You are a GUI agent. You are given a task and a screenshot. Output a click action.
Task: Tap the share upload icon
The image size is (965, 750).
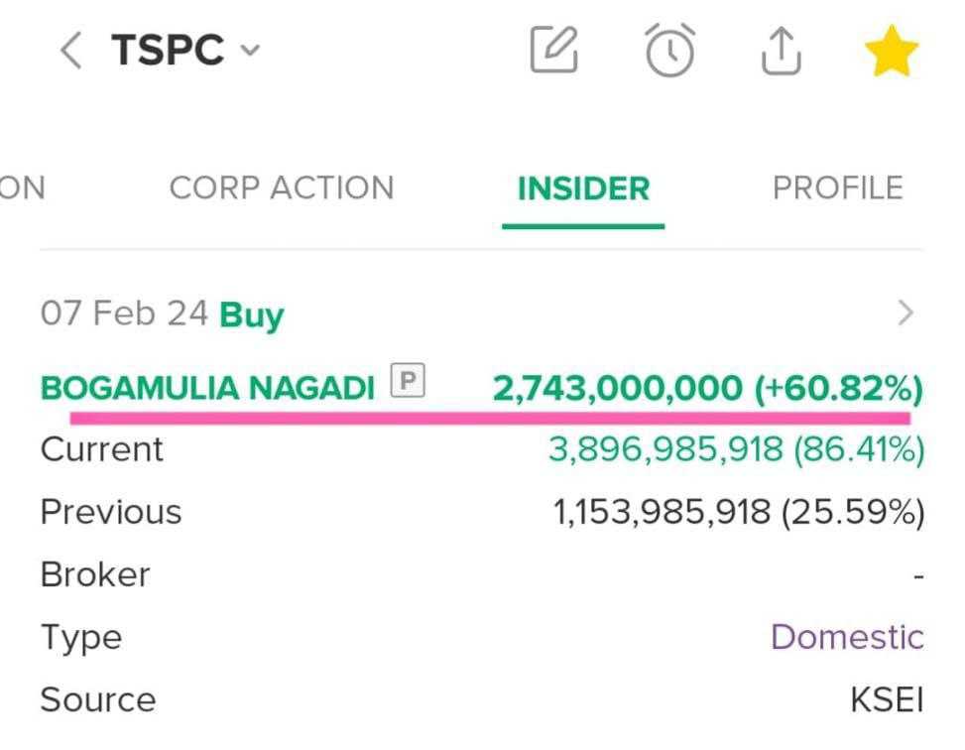pyautogui.click(x=782, y=50)
